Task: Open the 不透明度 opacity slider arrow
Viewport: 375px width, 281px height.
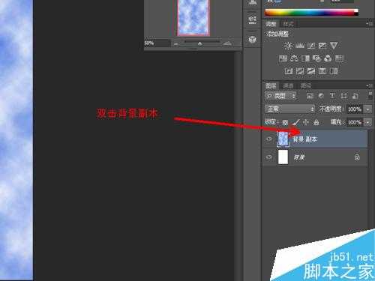Action: coord(367,109)
